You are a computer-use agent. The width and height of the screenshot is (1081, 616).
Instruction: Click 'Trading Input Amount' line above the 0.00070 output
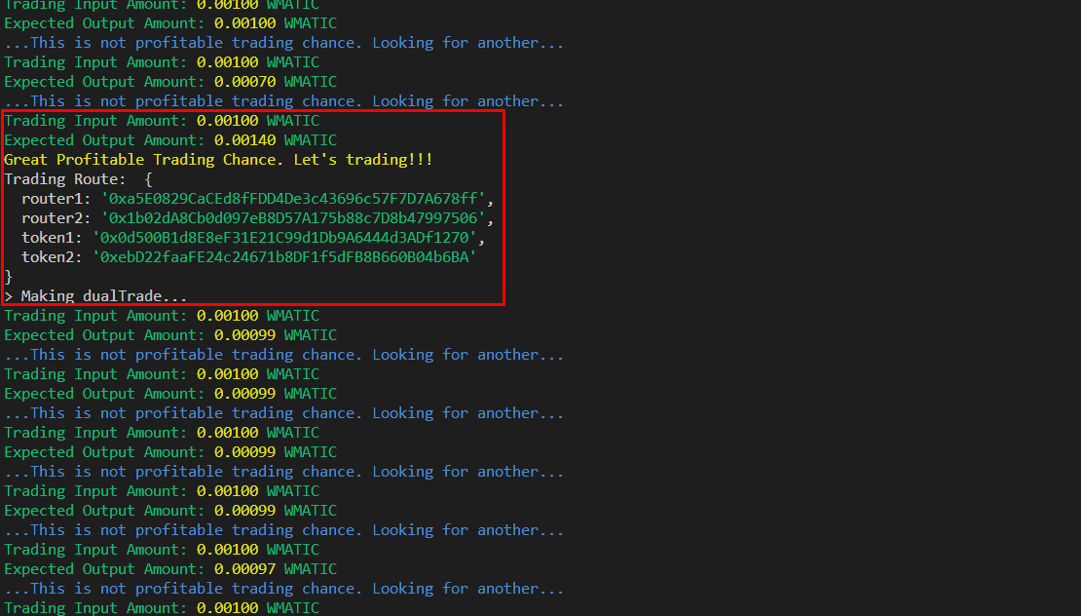[x=162, y=62]
